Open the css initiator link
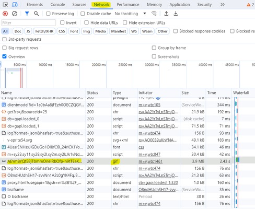 click(141, 147)
